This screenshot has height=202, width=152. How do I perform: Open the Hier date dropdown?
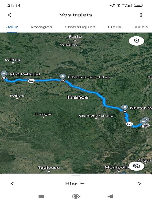[75, 184]
